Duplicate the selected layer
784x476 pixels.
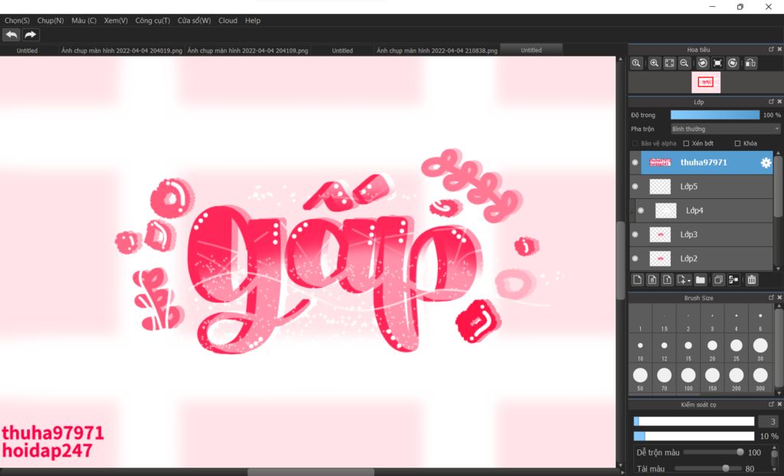718,280
